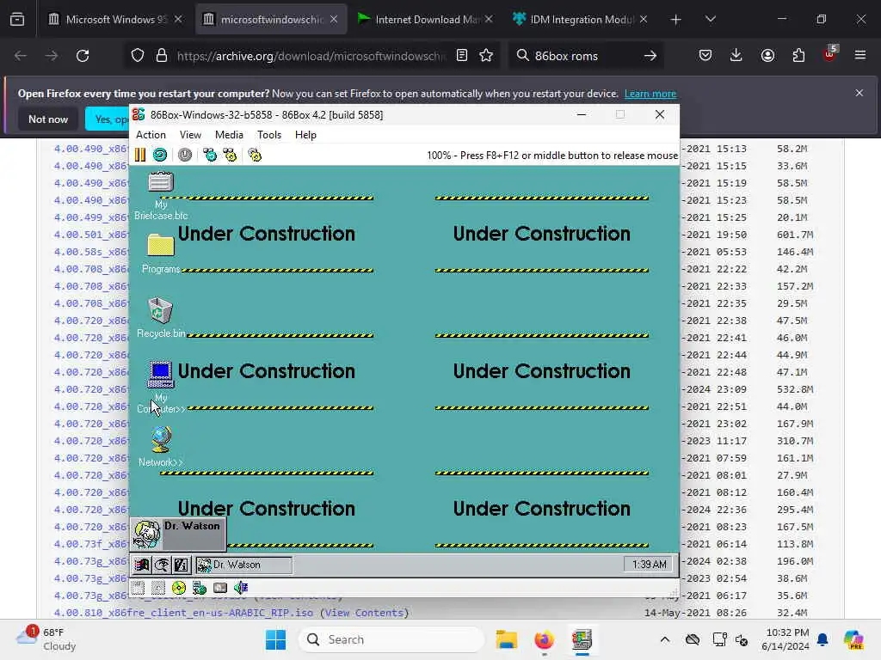Pause emulation with the pause toolbar icon
The image size is (881, 660).
click(140, 155)
